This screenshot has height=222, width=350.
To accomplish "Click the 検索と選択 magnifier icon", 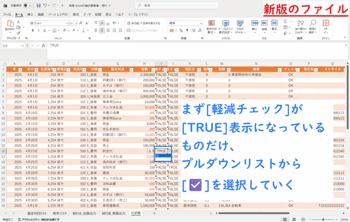I will (x=312, y=26).
